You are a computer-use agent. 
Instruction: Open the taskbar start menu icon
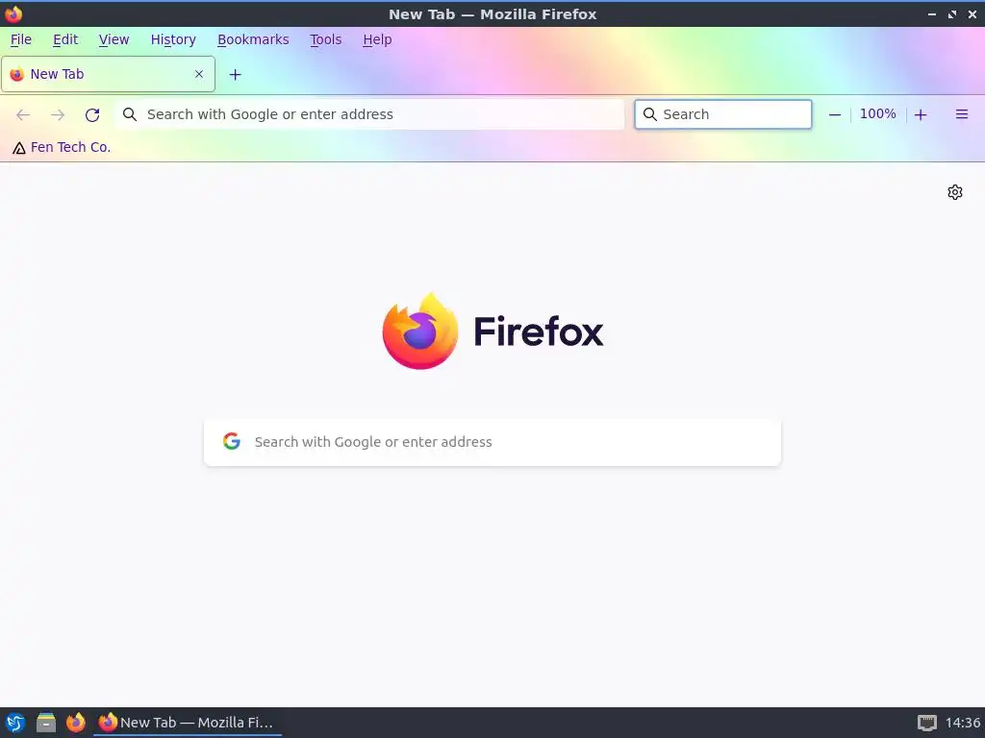(15, 723)
